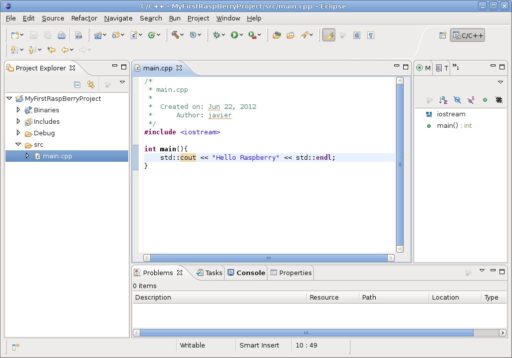Viewport: 512px width, 358px height.
Task: Click the Location column header
Action: 455,297
